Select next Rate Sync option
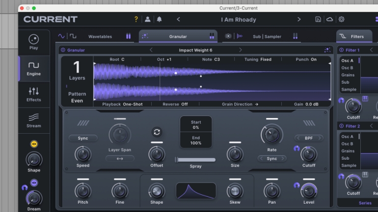Image resolution: width=378 pixels, height=212 pixels. [283, 159]
